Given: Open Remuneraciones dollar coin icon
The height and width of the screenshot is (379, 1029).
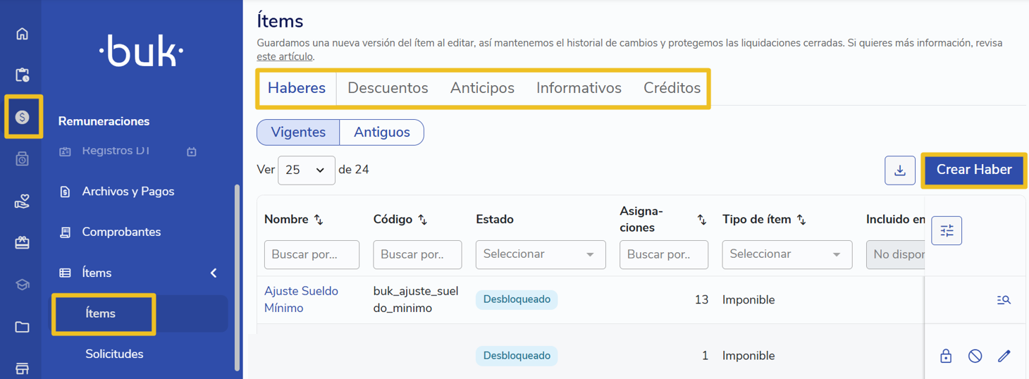Looking at the screenshot, I should coord(23,117).
